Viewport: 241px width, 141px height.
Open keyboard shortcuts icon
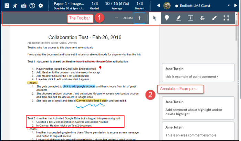point(24,6)
